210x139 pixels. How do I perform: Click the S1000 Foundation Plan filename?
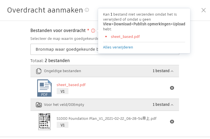(x=106, y=118)
